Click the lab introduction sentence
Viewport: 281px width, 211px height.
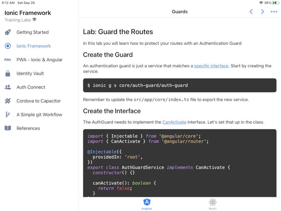tap(162, 43)
